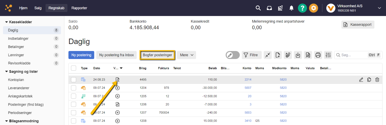
Task: Open the notifications bell
Action: 291,8
